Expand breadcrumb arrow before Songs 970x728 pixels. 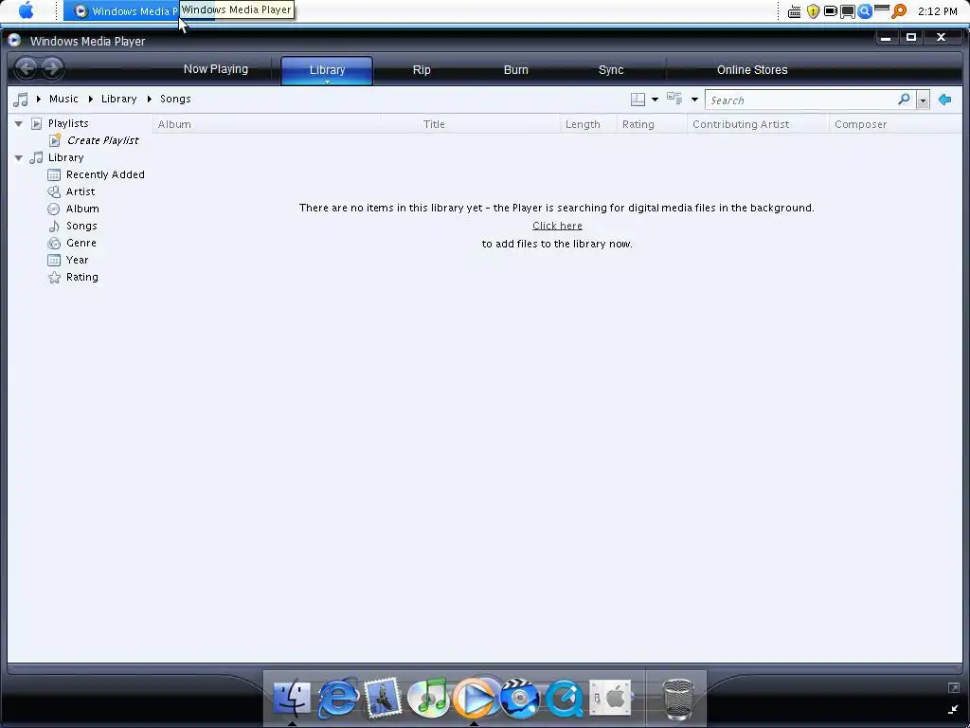pyautogui.click(x=149, y=99)
